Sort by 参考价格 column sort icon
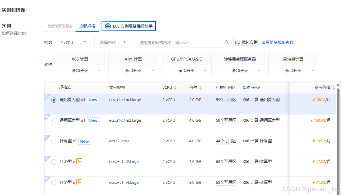 [333, 87]
